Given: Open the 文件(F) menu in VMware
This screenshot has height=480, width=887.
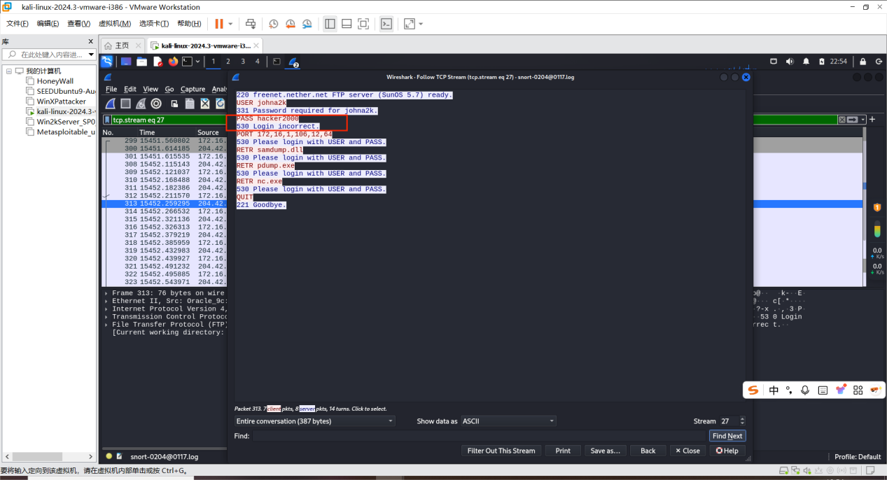Looking at the screenshot, I should 18,24.
